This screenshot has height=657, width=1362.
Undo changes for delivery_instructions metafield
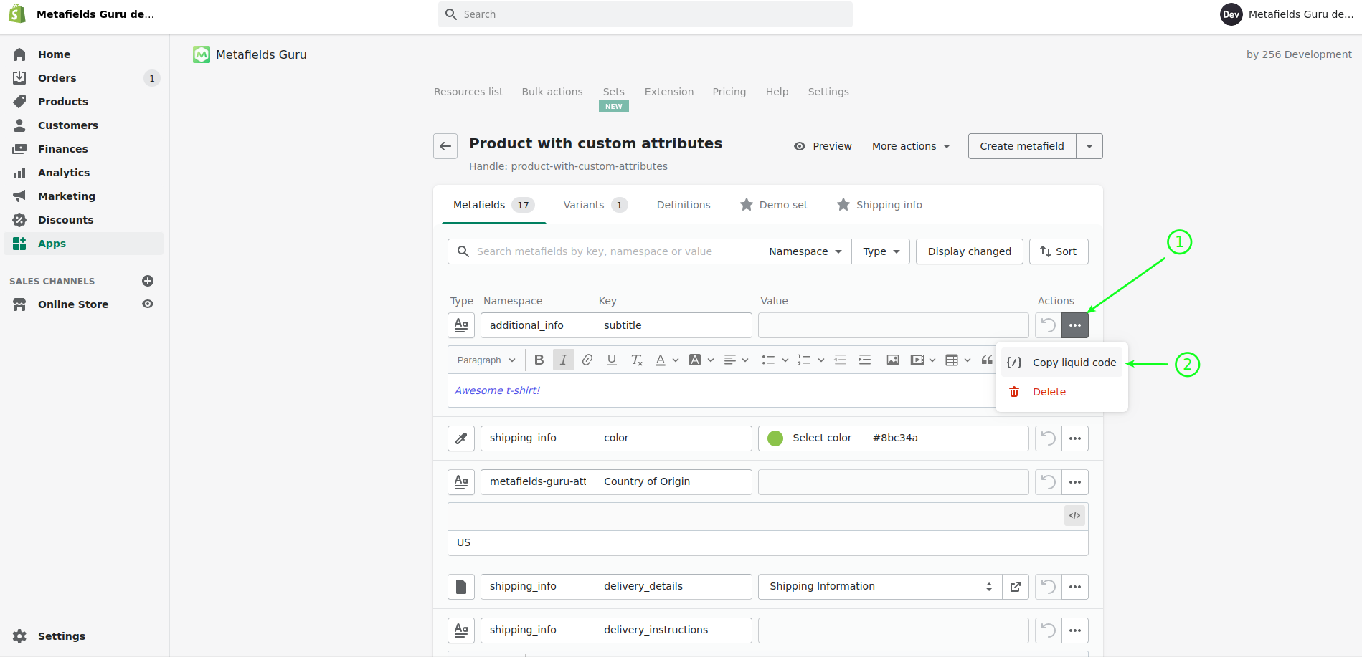pos(1048,630)
